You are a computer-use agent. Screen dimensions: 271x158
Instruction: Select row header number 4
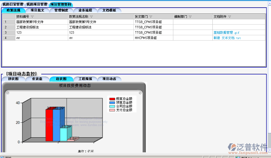[x=9, y=38]
